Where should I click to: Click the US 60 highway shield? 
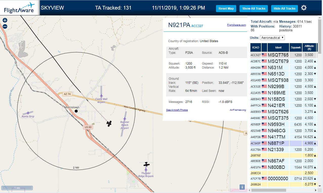click(88, 127)
